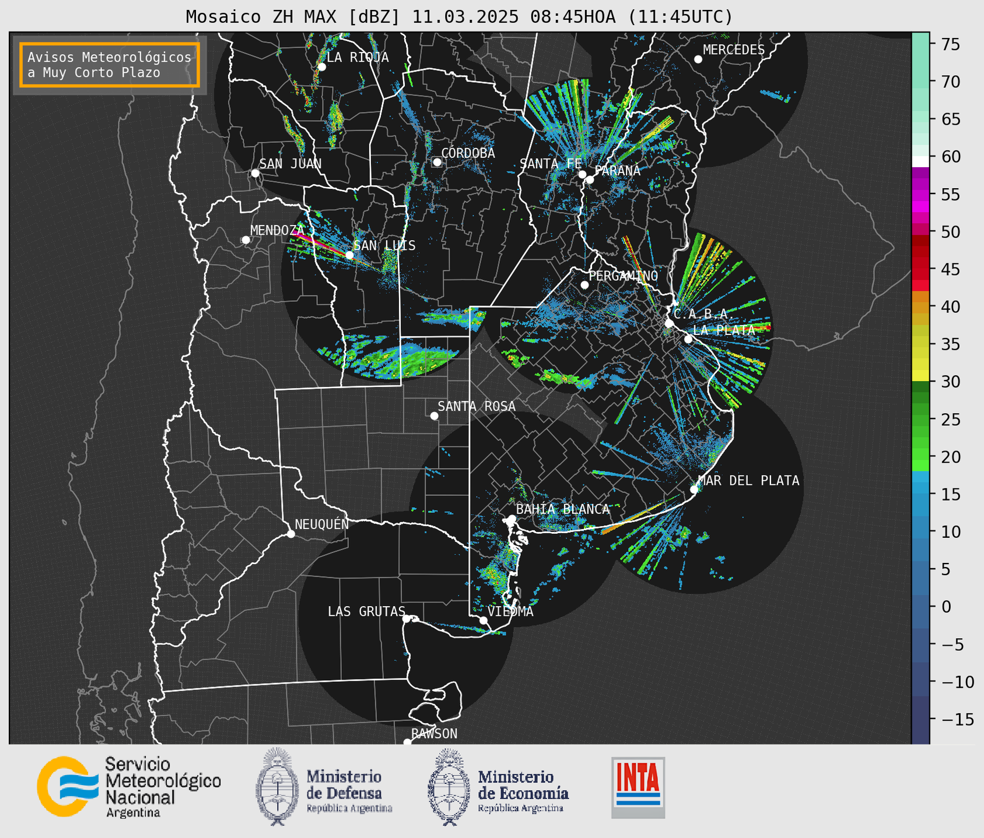Click the Santa Rosa city marker dot

434,416
